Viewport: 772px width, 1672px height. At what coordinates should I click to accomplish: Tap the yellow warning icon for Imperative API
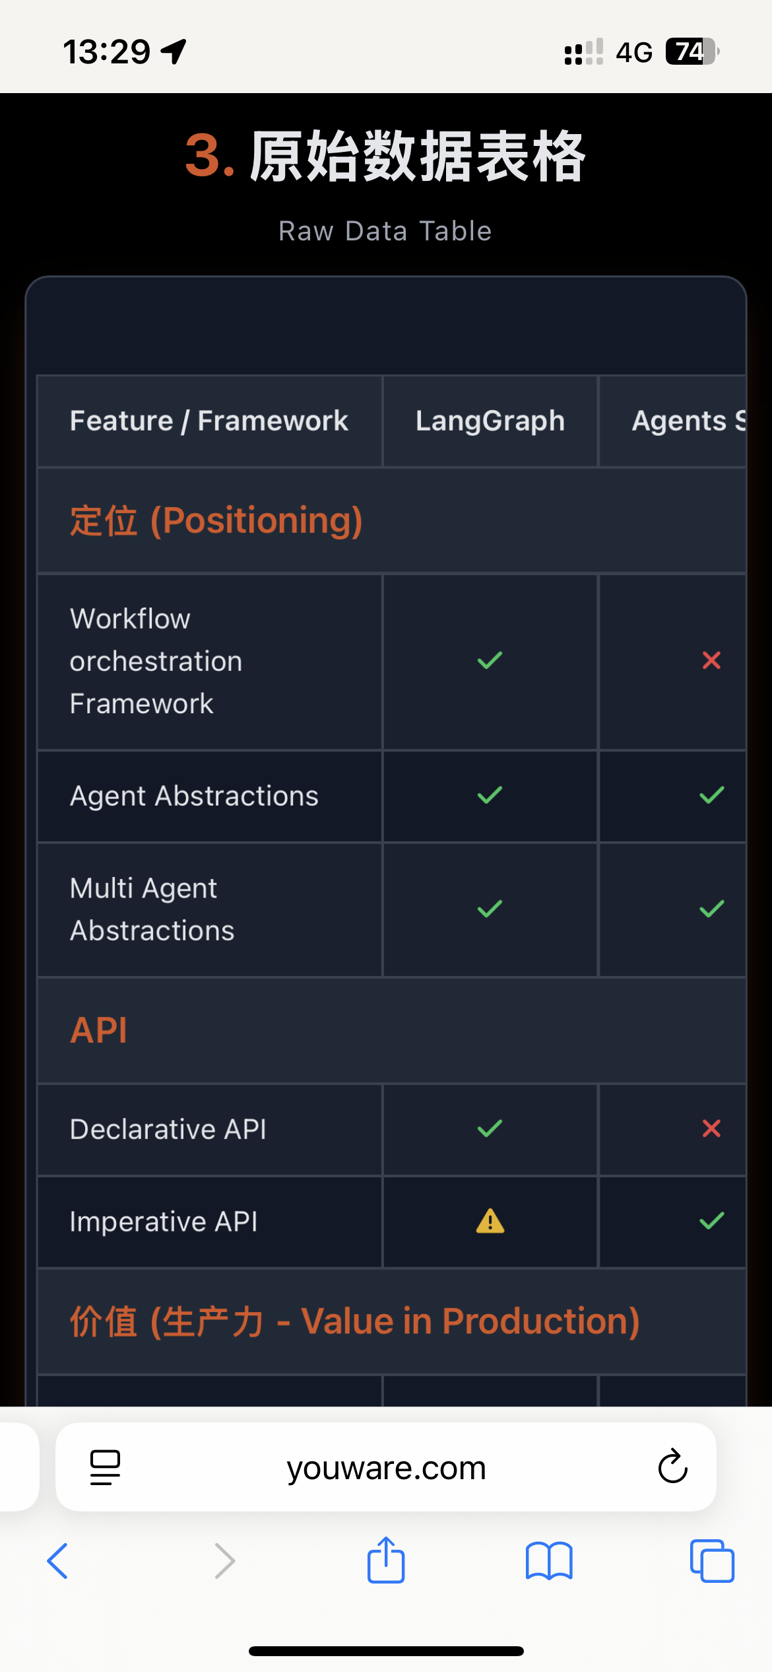tap(490, 1221)
